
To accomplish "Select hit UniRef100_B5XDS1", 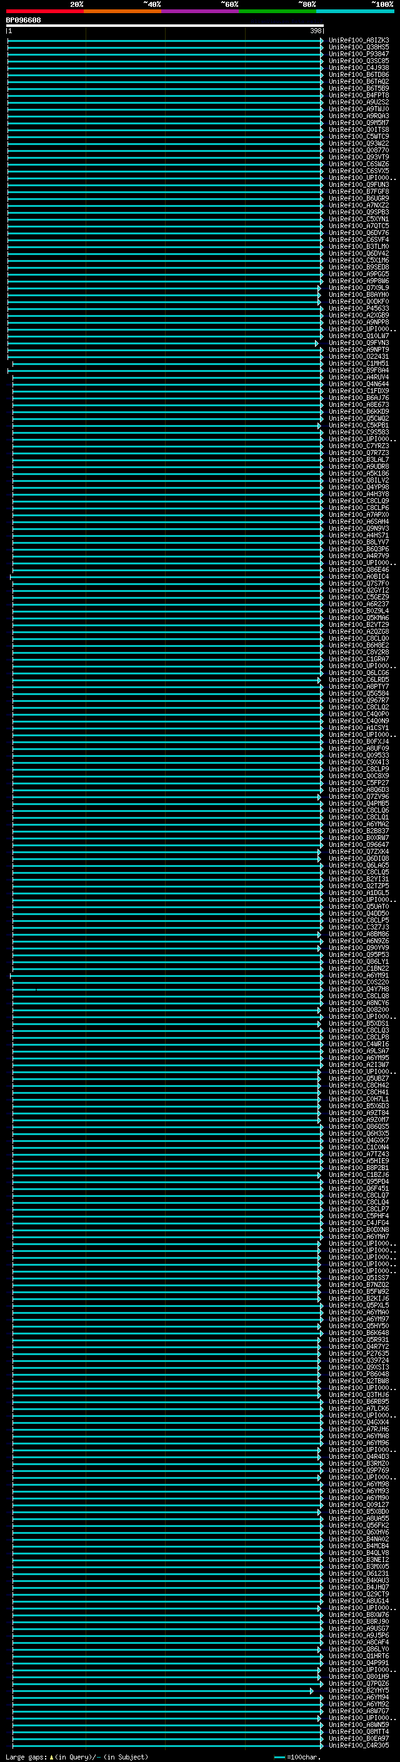I will click(359, 1023).
